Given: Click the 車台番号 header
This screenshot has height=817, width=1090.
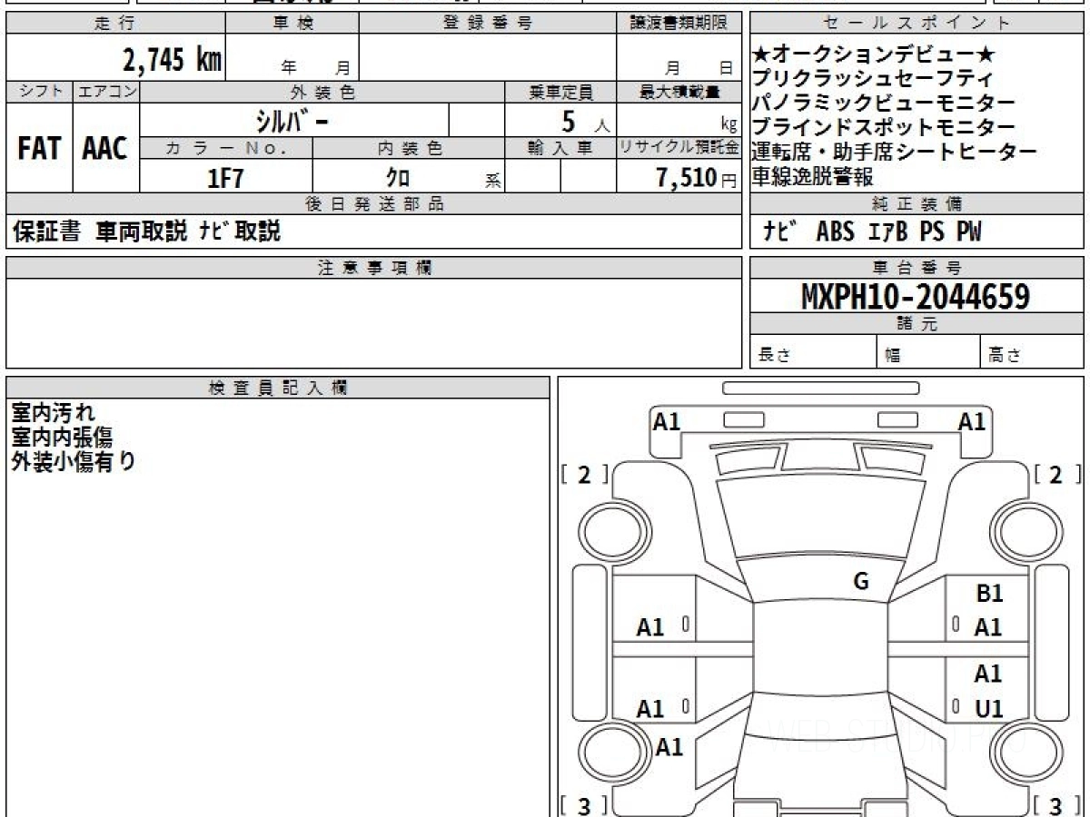Looking at the screenshot, I should pyautogui.click(x=917, y=268).
